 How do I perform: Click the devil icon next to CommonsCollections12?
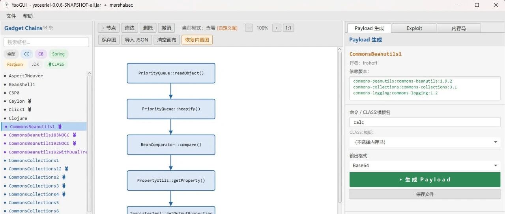point(66,169)
